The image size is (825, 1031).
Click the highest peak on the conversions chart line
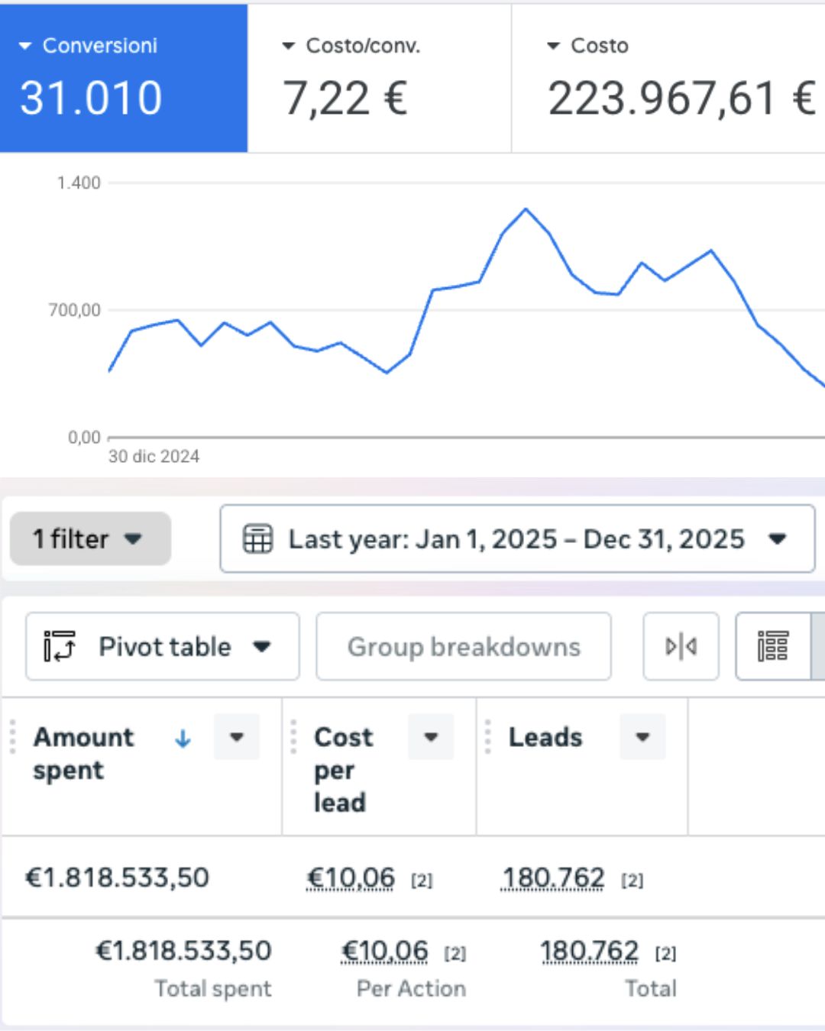pos(526,208)
